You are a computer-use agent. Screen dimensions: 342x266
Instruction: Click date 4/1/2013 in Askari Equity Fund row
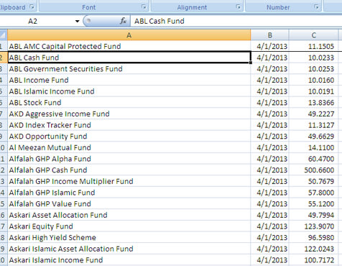click(270, 226)
